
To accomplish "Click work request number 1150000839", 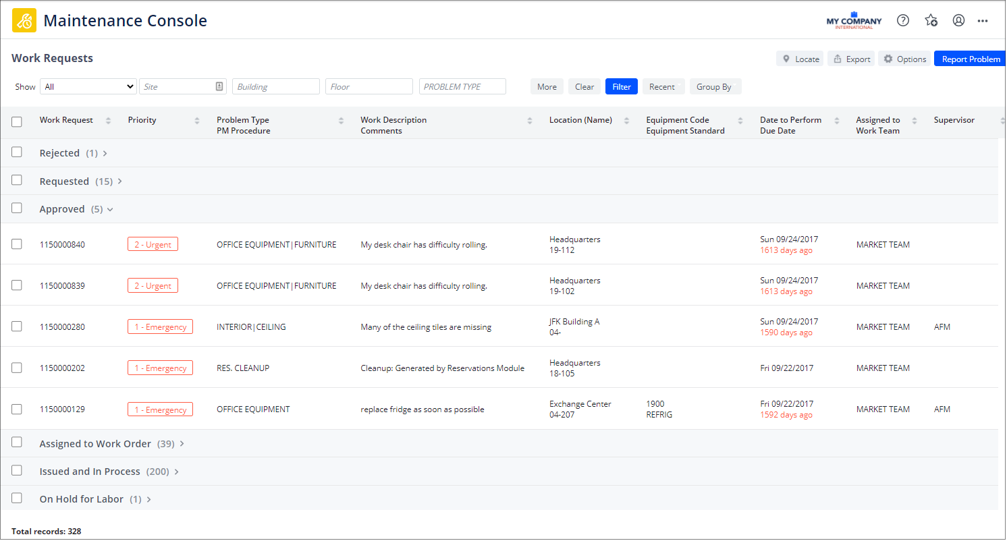I will coord(62,286).
